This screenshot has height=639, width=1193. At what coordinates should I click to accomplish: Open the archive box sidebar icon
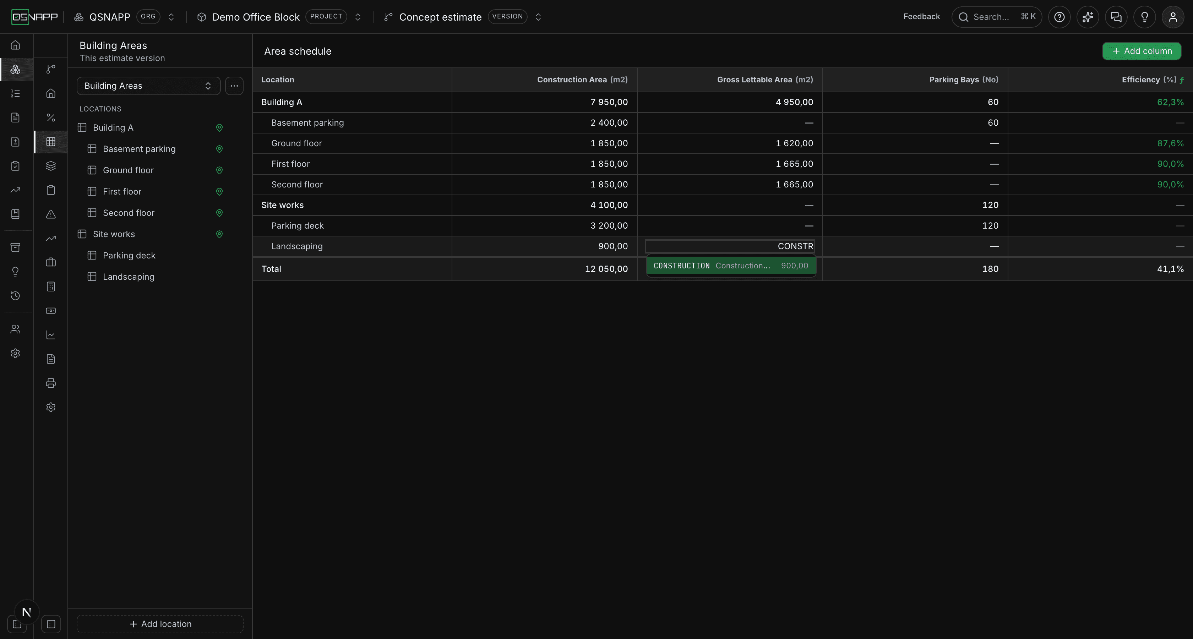pyautogui.click(x=15, y=247)
